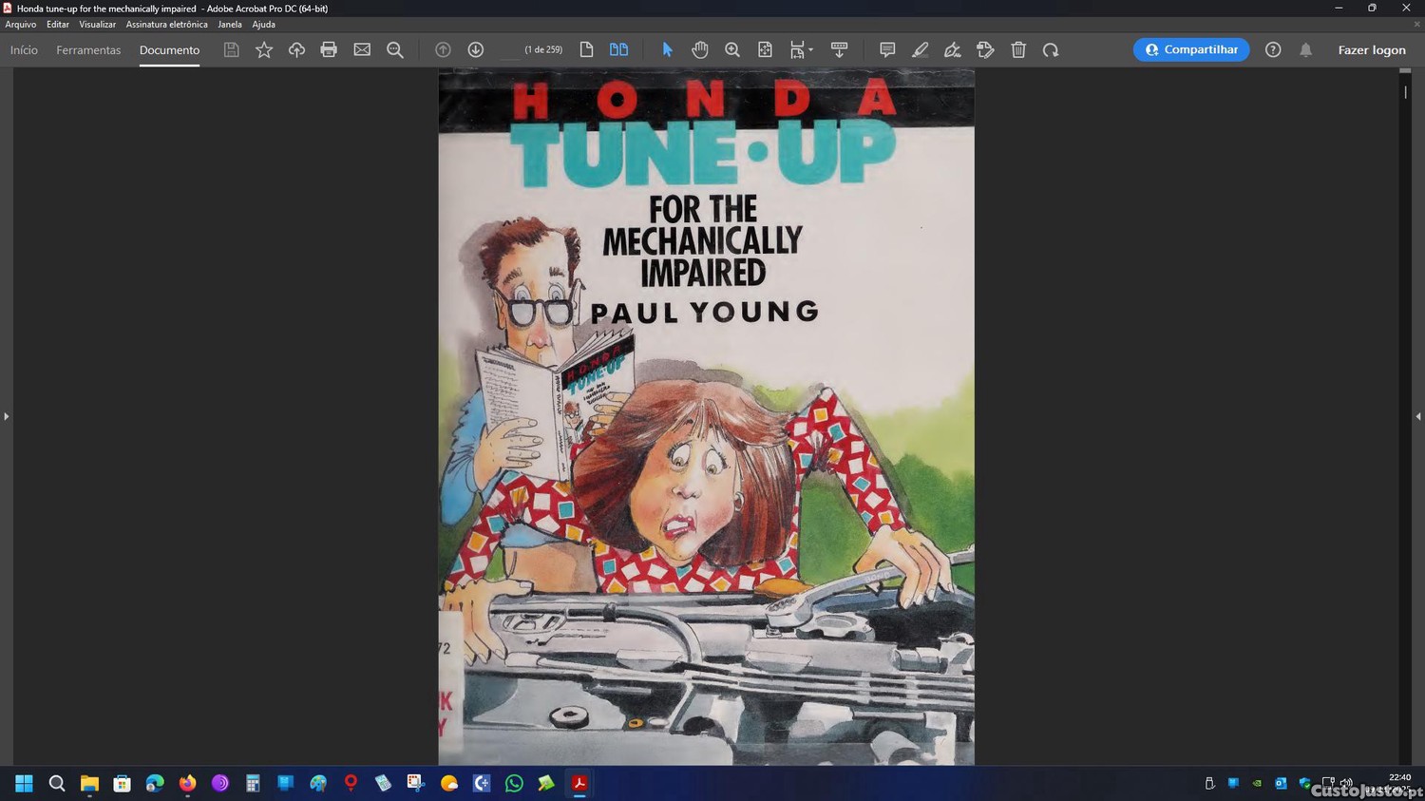The image size is (1425, 801).
Task: Click Fazer logon link
Action: click(x=1371, y=50)
